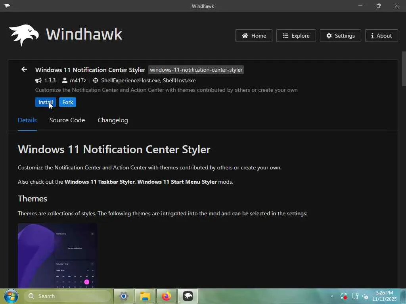Click the Windhawk eagle logo

coord(24,35)
